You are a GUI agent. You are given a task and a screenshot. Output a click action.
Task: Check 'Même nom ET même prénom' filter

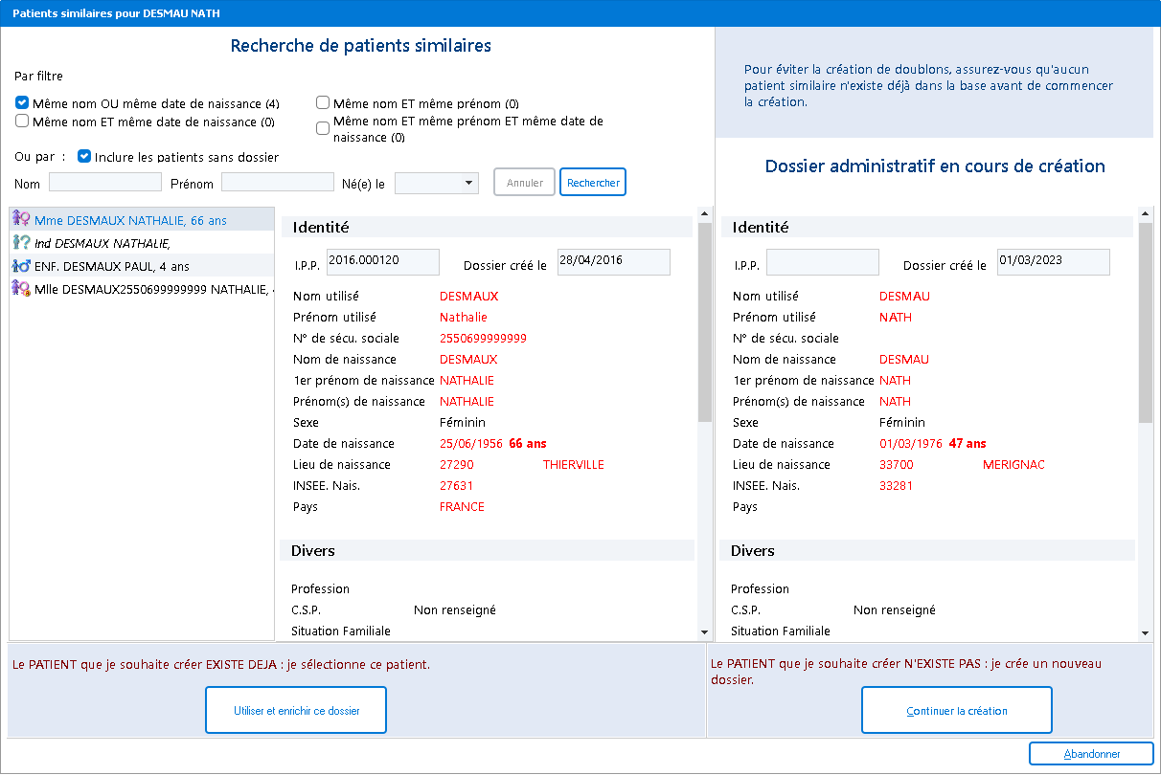(x=323, y=103)
